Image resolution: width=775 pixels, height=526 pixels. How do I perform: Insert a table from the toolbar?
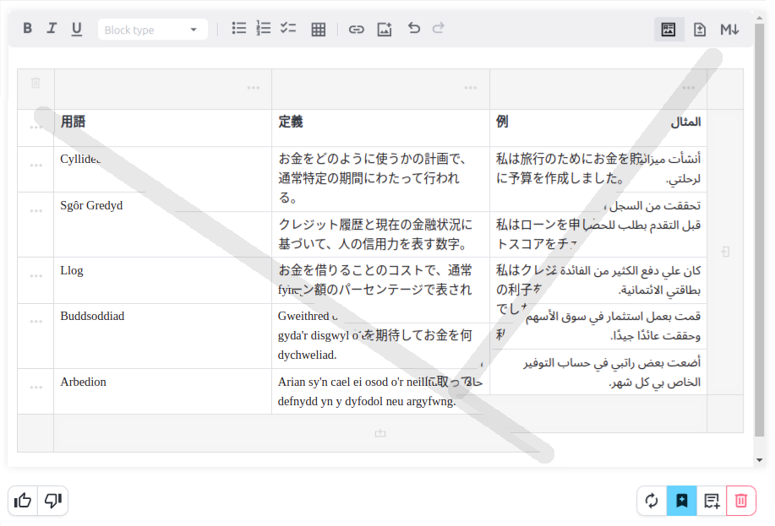(x=319, y=30)
